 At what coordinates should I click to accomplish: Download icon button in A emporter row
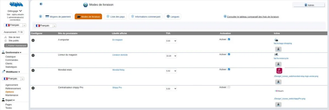[x=278, y=49]
